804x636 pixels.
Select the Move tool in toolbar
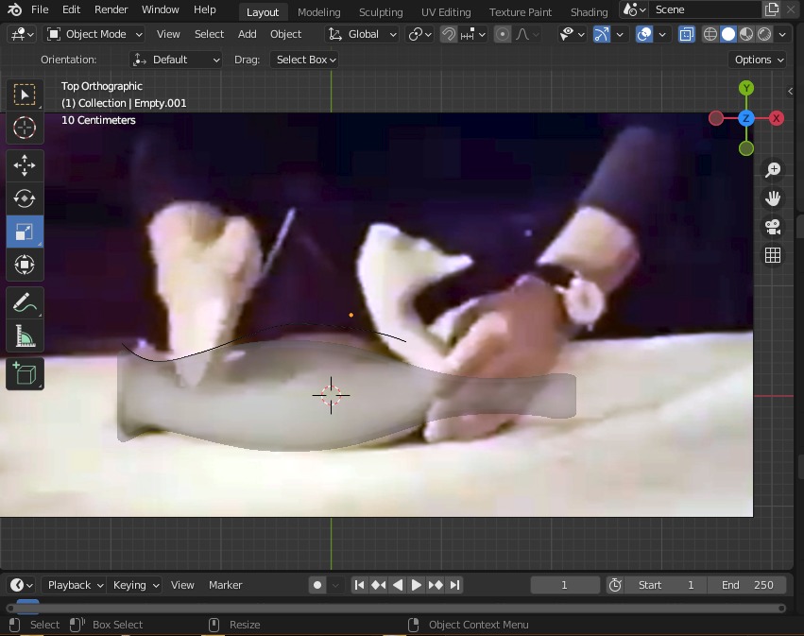(25, 165)
